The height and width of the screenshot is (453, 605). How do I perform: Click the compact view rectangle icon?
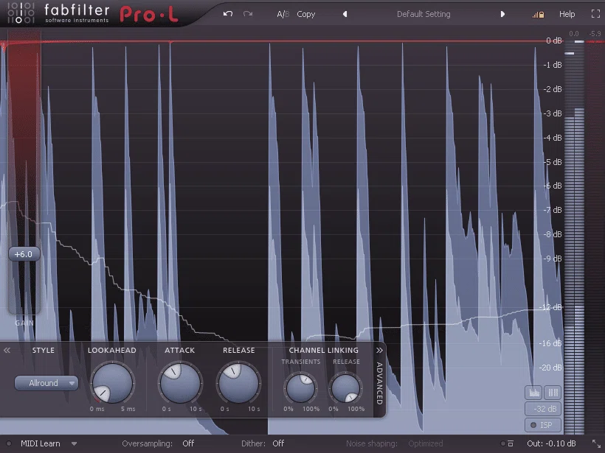(511, 443)
